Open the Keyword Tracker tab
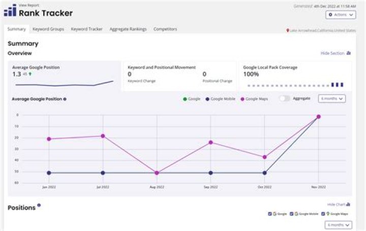The image size is (366, 231). click(x=86, y=29)
